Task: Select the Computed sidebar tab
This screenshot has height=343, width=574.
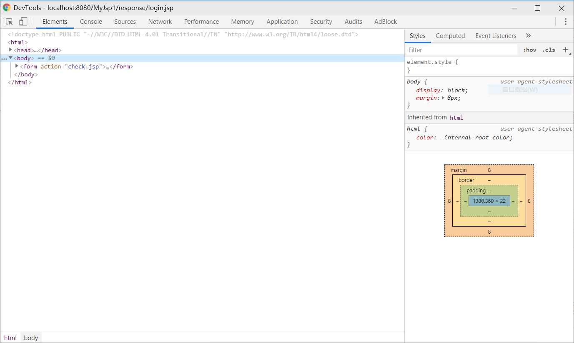Action: point(450,36)
